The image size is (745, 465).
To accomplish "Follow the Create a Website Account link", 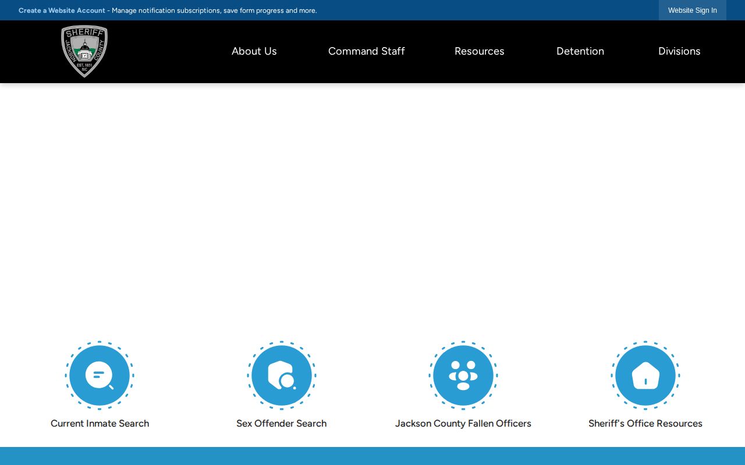I will click(x=62, y=10).
